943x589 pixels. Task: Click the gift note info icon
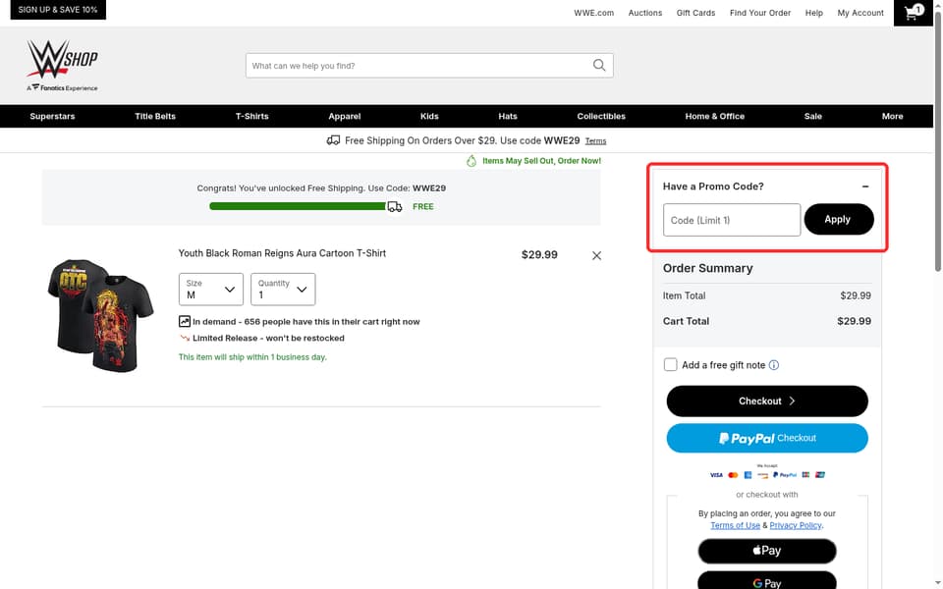point(774,365)
